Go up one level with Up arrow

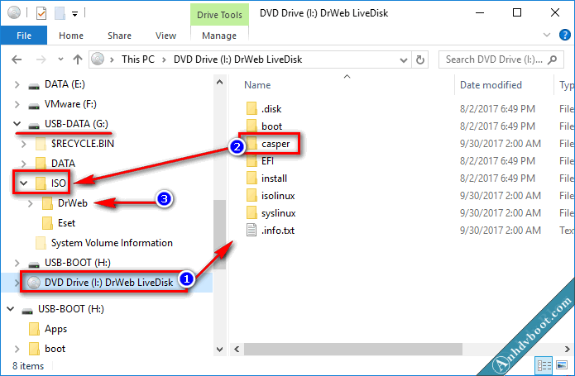(x=78, y=59)
